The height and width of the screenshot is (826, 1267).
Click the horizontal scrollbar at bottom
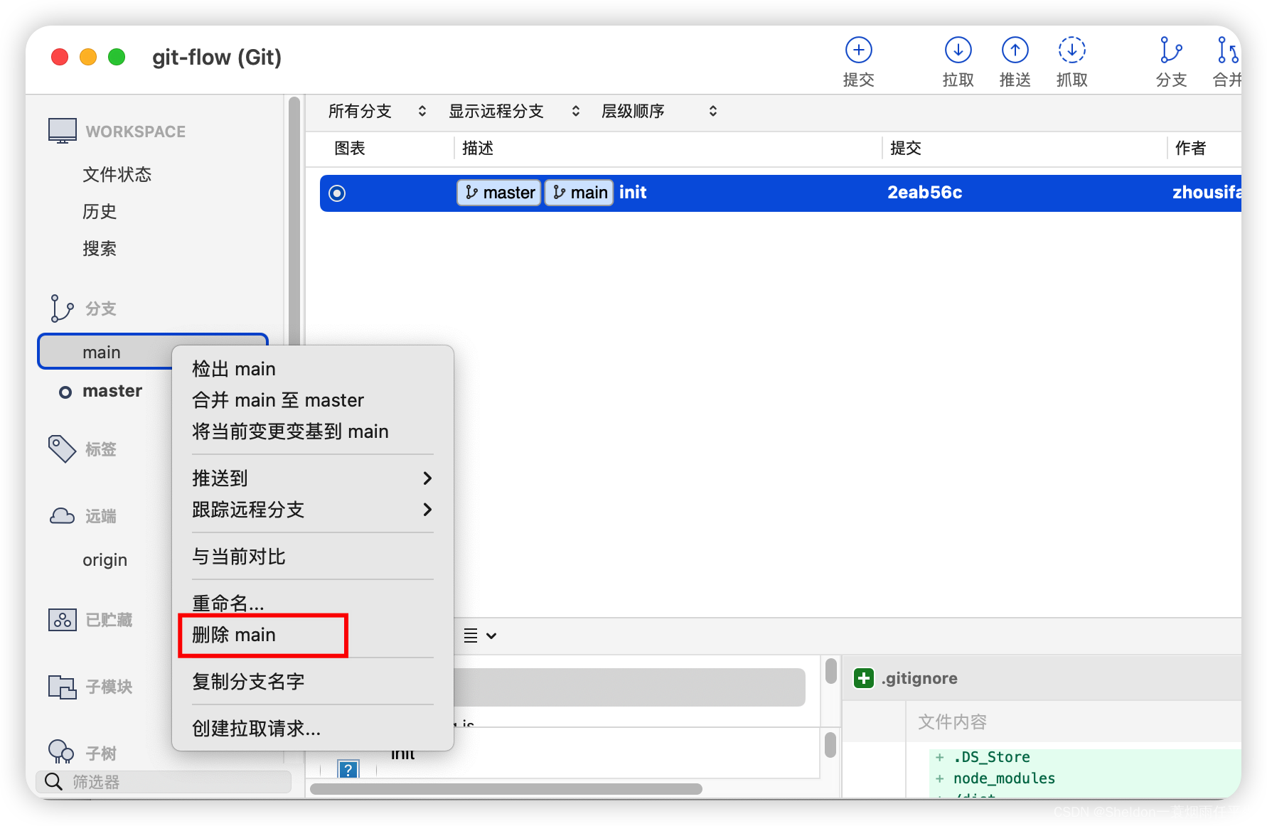[506, 789]
